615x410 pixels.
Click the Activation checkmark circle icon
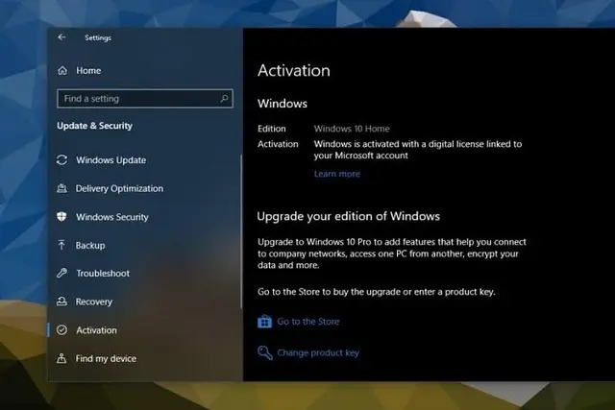(61, 330)
